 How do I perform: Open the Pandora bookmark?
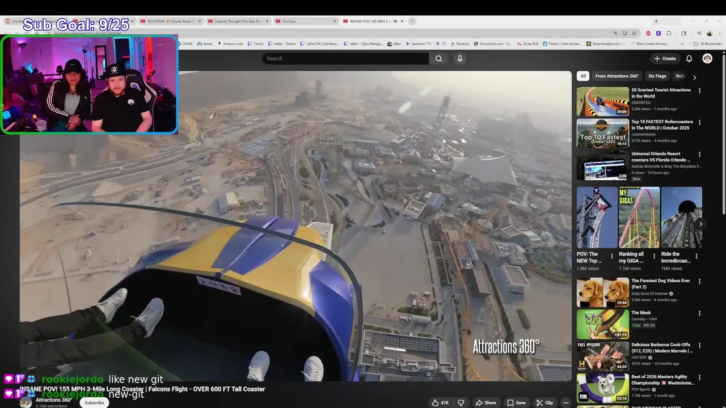460,44
